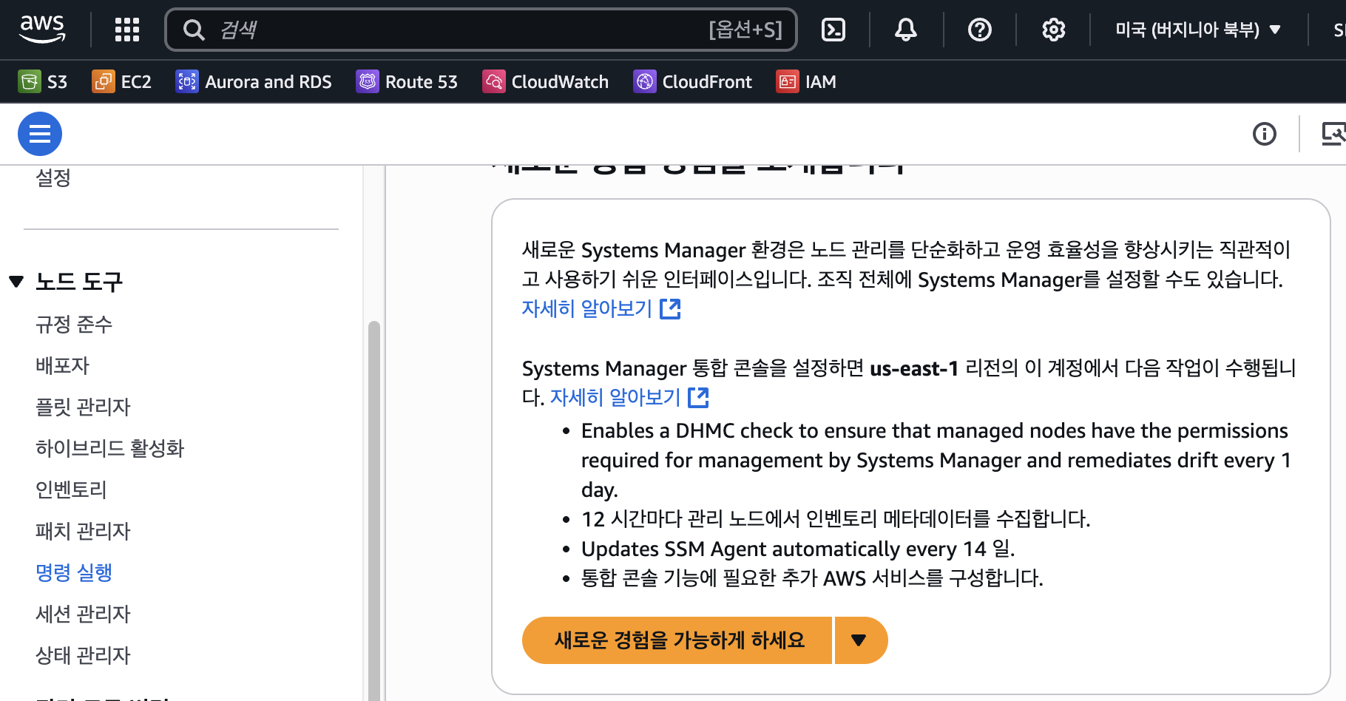Viewport: 1346px width, 701px height.
Task: Open the CloudWatch shortcut
Action: pos(546,81)
